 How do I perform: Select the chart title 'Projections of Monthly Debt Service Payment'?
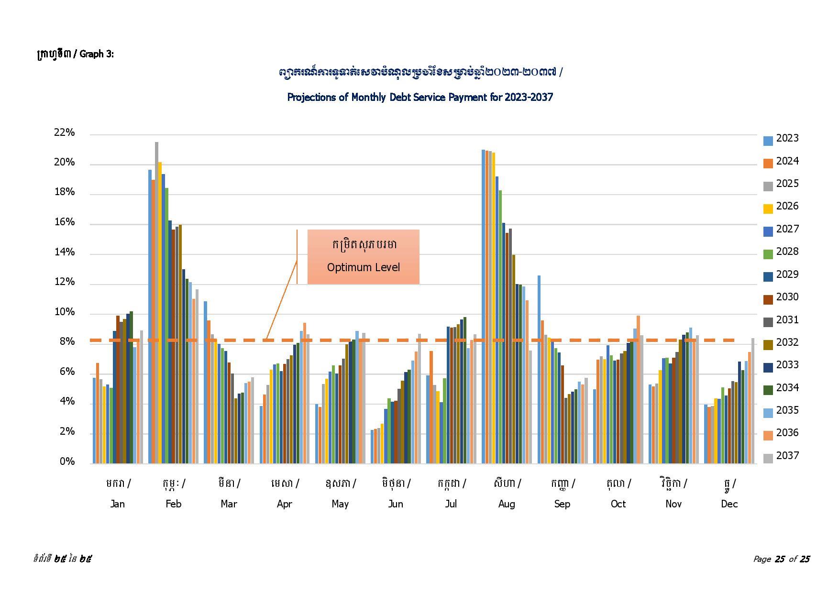pyautogui.click(x=419, y=98)
